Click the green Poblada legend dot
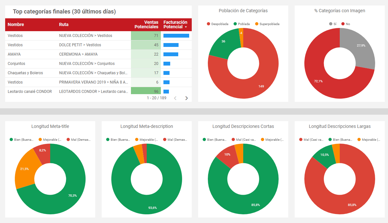The image size is (388, 223). click(x=234, y=24)
